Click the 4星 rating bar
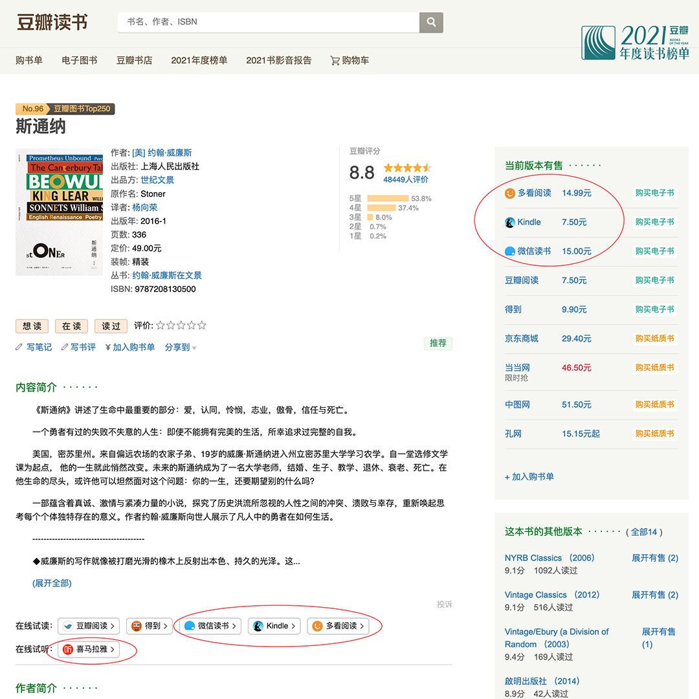This screenshot has height=699, width=699. pos(381,208)
